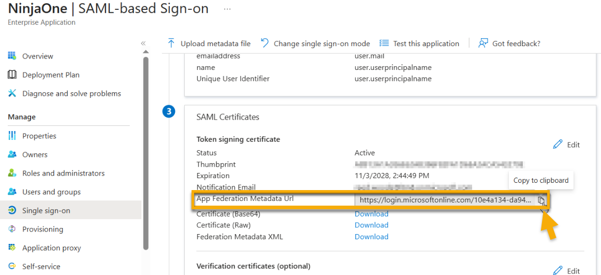Viewport: 601px width, 275px height.
Task: Click the Diagnose and solve problems wrench icon
Action: pyautogui.click(x=12, y=93)
